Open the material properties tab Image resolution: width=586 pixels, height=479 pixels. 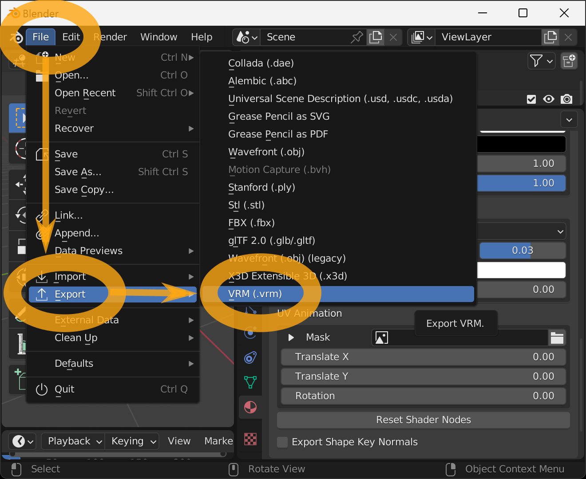(250, 407)
